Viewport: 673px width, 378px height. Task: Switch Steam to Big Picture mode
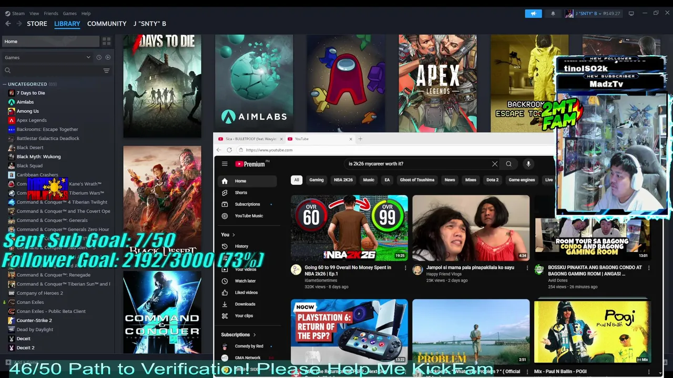[631, 13]
